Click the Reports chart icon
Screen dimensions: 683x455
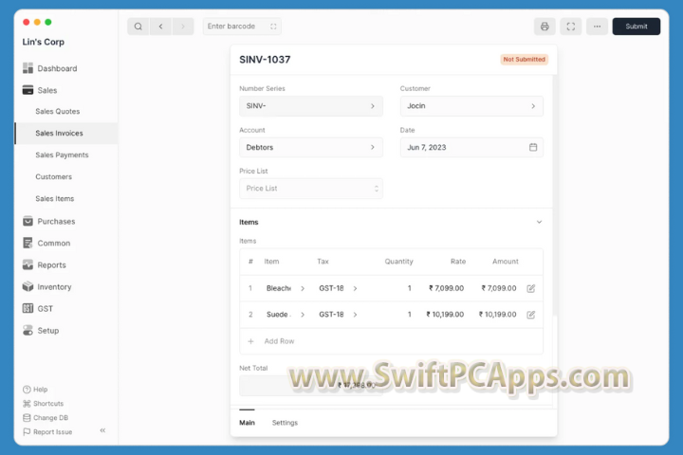[28, 264]
